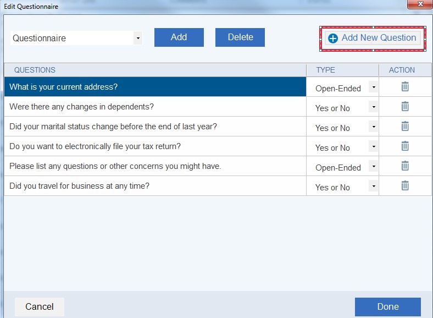Image resolution: width=433 pixels, height=318 pixels.
Task: Click Yes or No value for electronic filing row
Action: coord(332,147)
